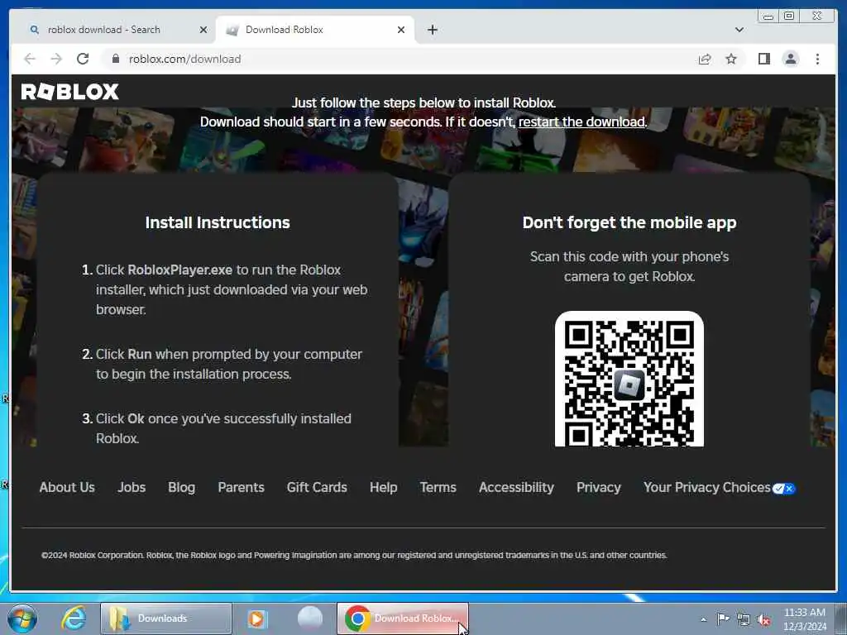Open the Chrome three-dot menu

(x=817, y=59)
